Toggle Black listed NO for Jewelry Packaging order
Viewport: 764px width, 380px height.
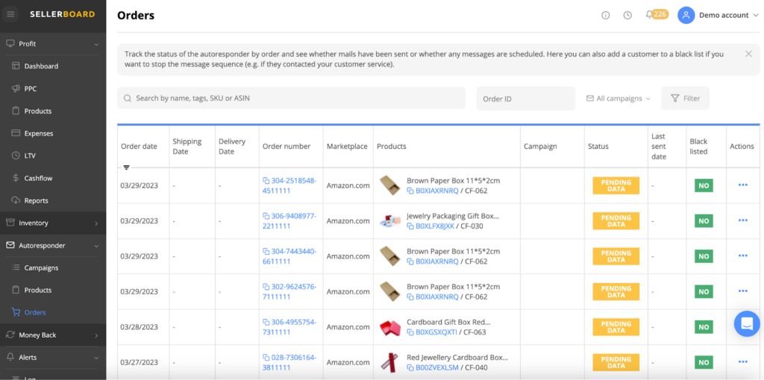coord(703,221)
